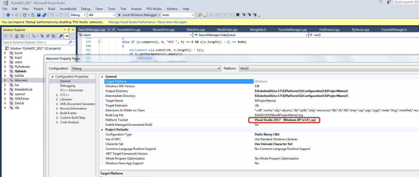419x177 pixels.
Task: Open the File menu
Action: [x=5, y=9]
